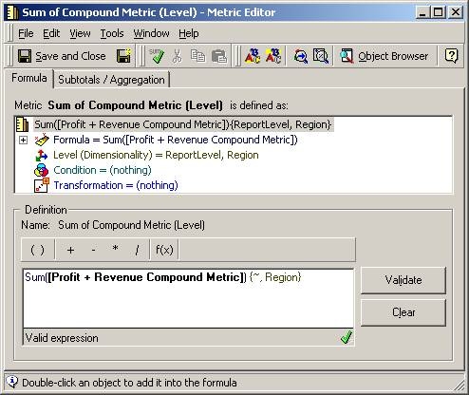469x395 pixels.
Task: Click the copy icon in toolbar
Action: (x=197, y=56)
